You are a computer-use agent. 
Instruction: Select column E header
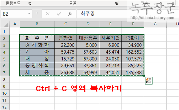[110, 24]
